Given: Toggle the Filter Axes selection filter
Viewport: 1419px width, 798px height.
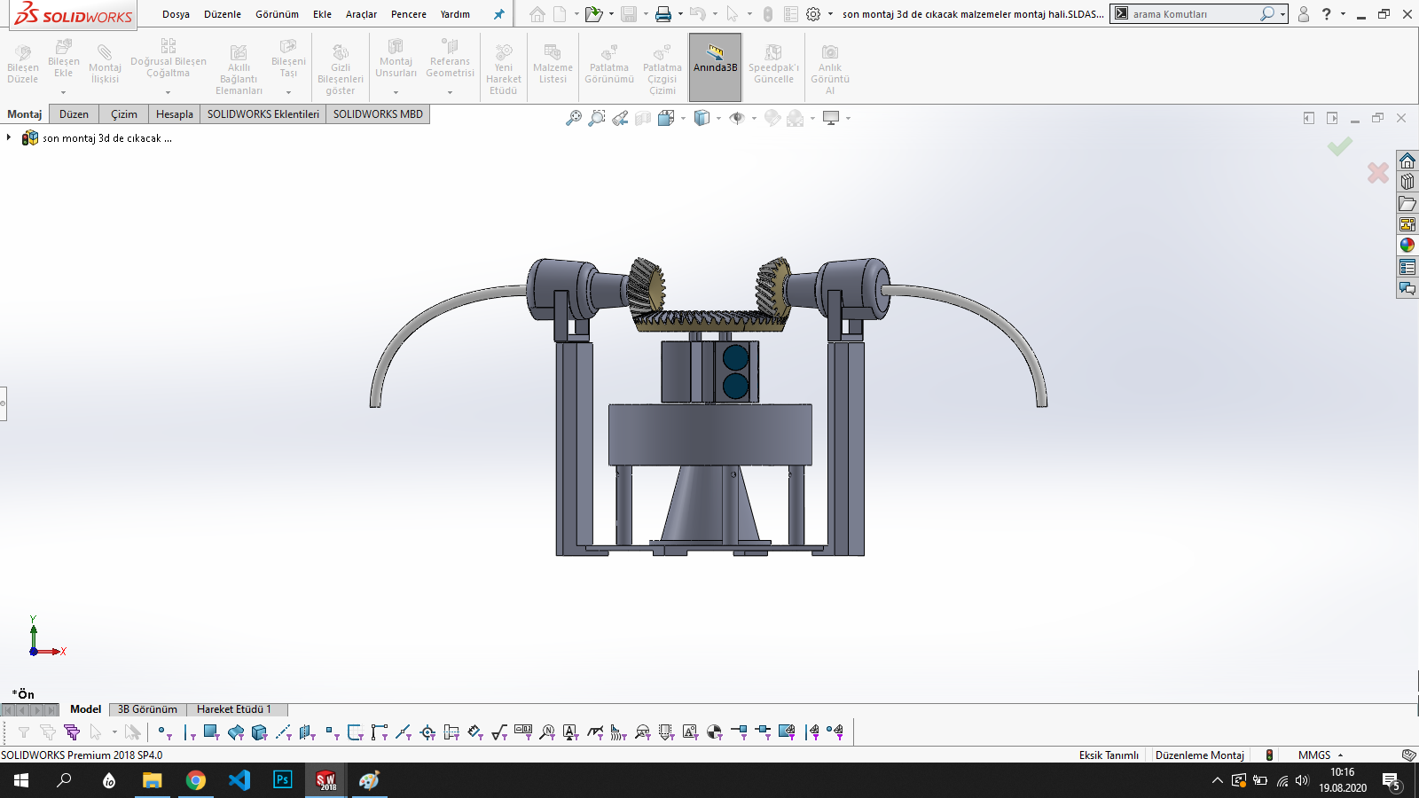Looking at the screenshot, I should [284, 732].
